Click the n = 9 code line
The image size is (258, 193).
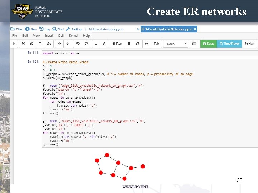tap(47, 66)
